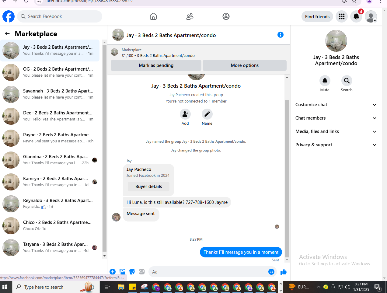Open the Groups icon in top navigation
Screen dimensions: 387x293
[226, 16]
